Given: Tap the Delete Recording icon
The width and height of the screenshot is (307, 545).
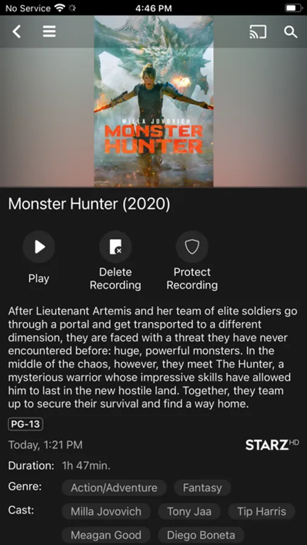Looking at the screenshot, I should pyautogui.click(x=116, y=247).
